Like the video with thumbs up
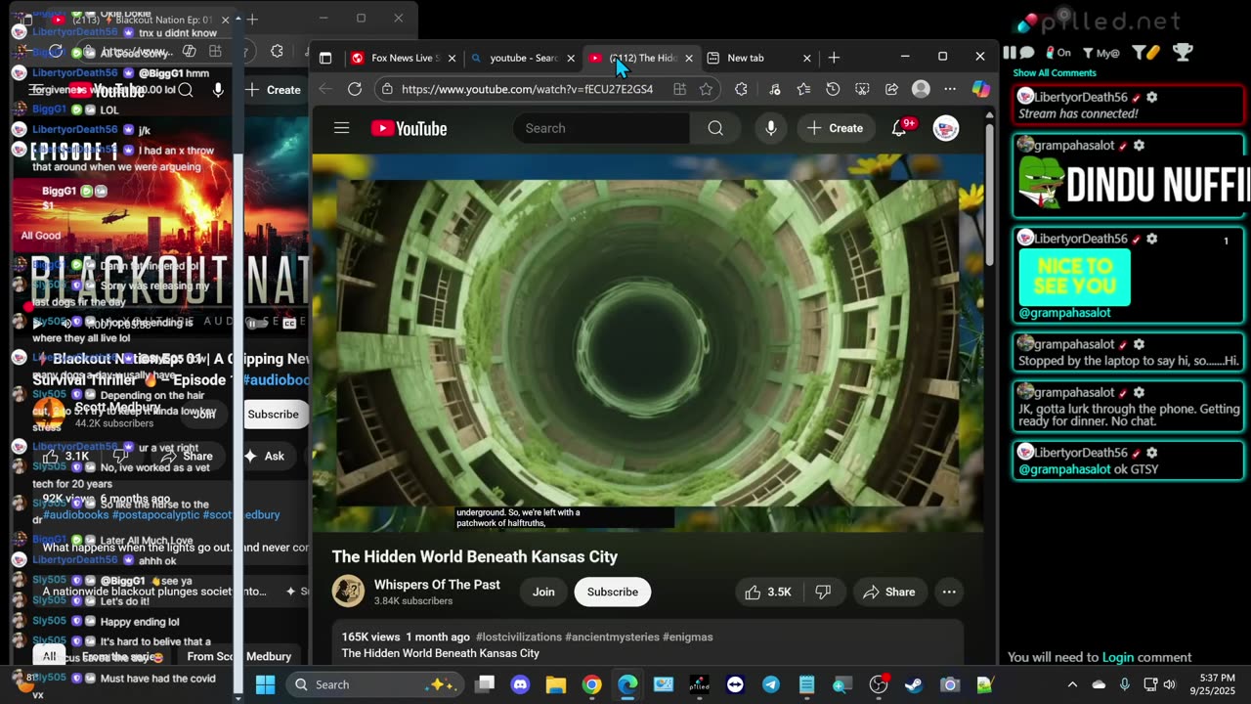Viewport: 1251px width, 704px height. pyautogui.click(x=768, y=592)
